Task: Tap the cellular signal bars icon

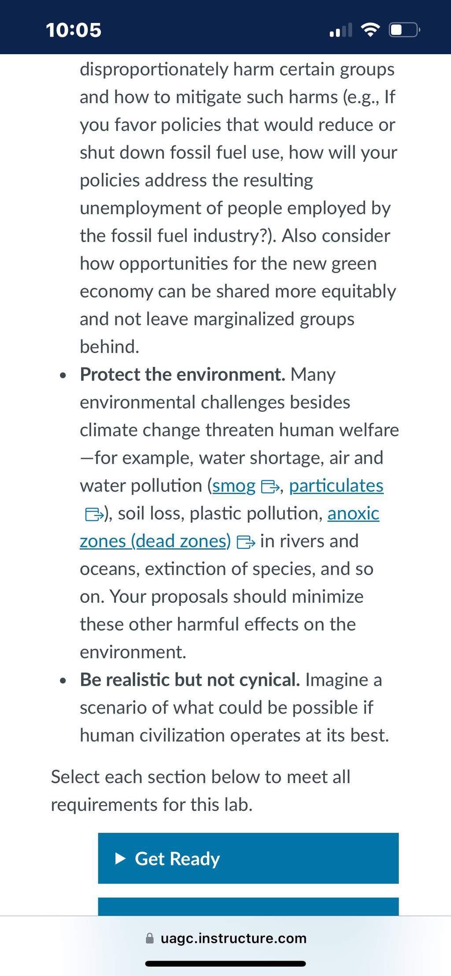Action: (x=341, y=30)
